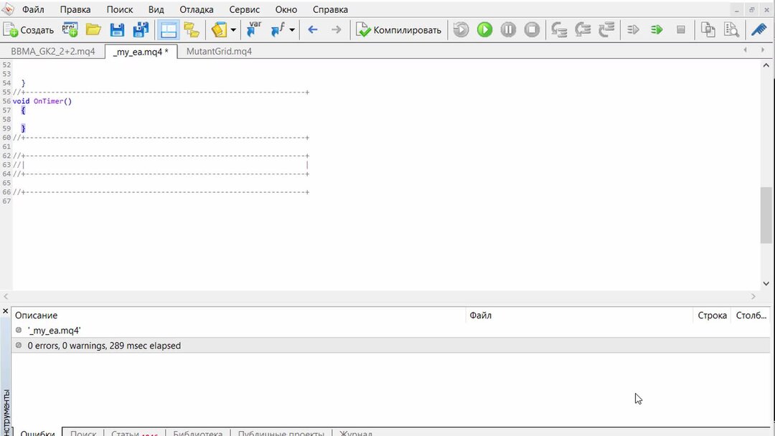Image resolution: width=775 pixels, height=436 pixels.
Task: Click the Step Out debug icon
Action: [606, 30]
